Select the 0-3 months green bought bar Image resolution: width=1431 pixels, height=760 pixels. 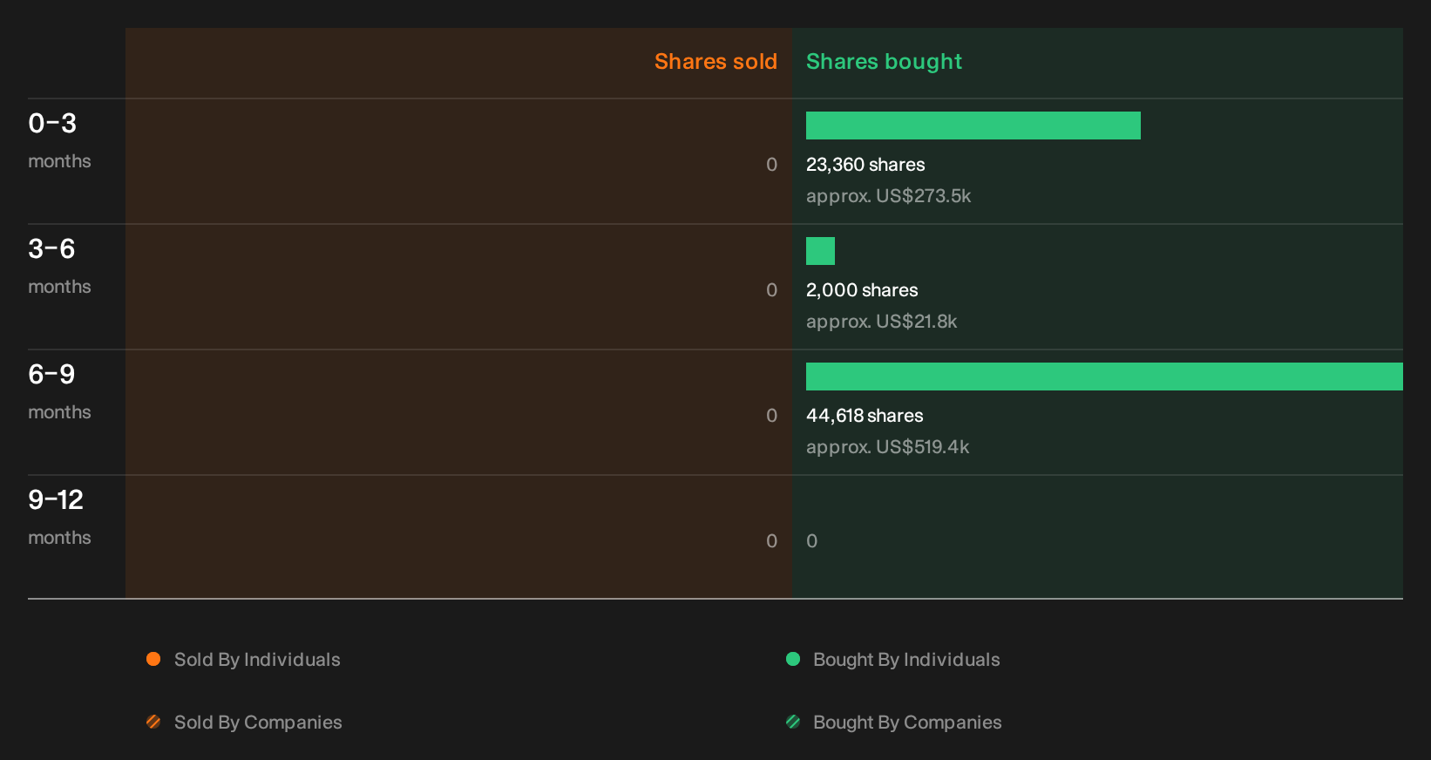973,126
